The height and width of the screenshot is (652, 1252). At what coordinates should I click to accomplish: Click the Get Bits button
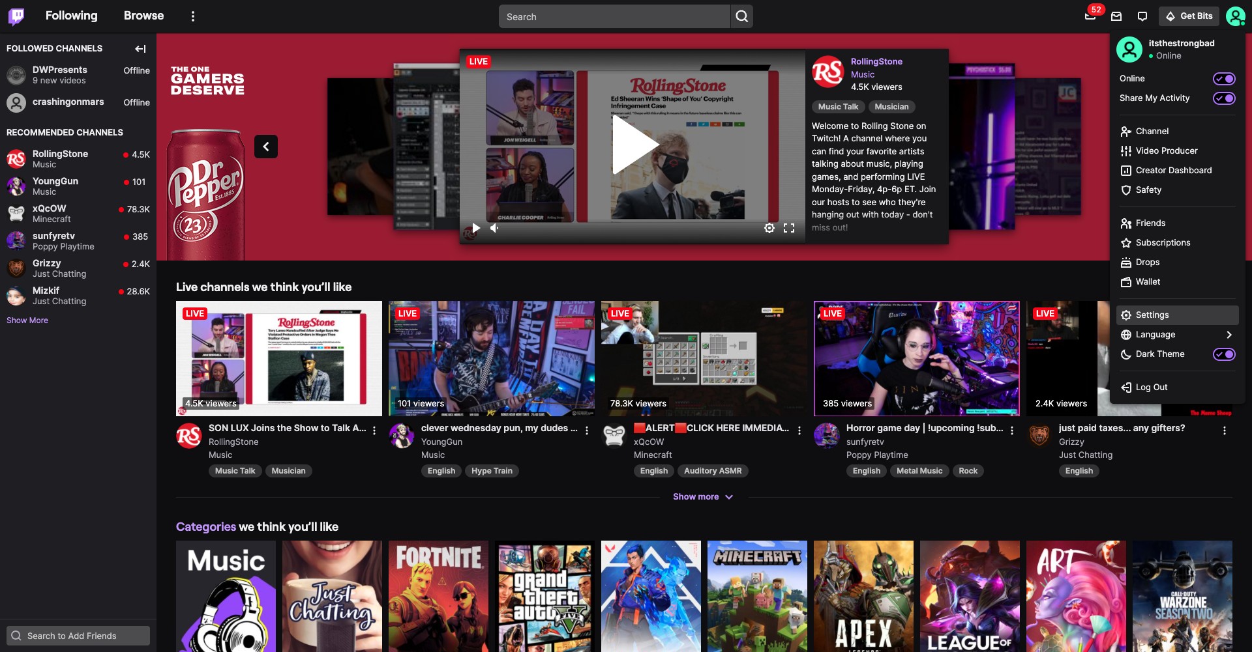point(1189,16)
